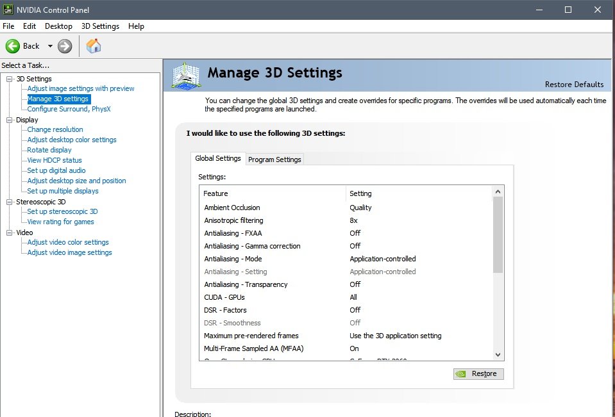Screen dimensions: 615x417
Task: Select Manage 3D settings in task tree
Action: [58, 99]
